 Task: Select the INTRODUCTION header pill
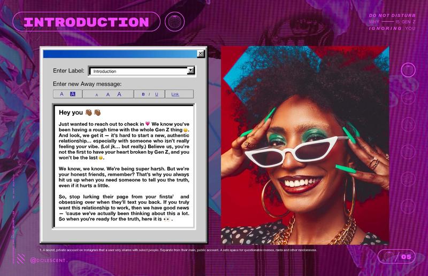(x=87, y=22)
